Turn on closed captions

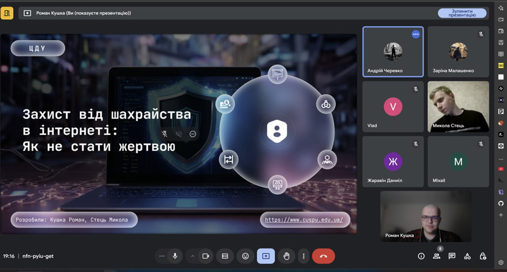click(x=225, y=256)
